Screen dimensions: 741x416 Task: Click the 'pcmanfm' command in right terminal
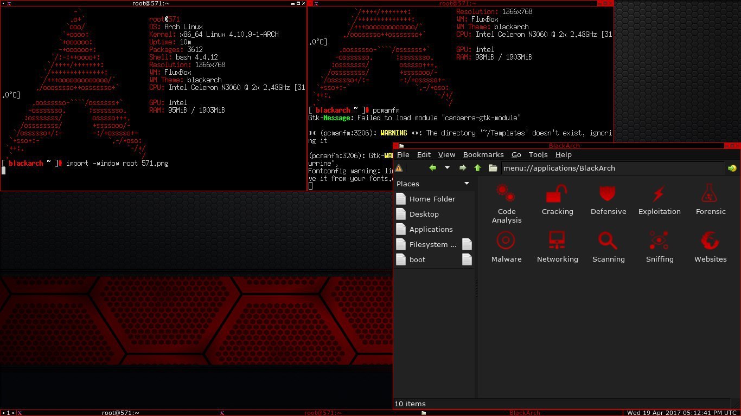386,110
